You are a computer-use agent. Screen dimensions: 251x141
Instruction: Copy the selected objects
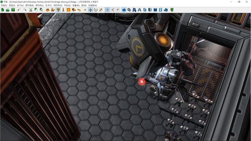36,10
